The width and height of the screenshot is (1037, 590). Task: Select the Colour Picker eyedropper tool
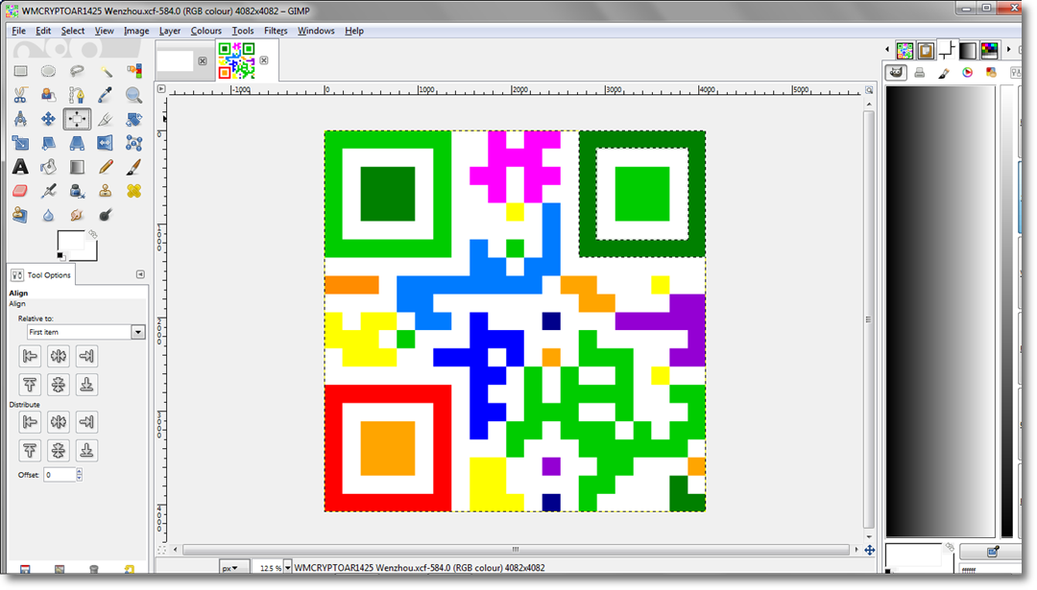click(x=106, y=95)
